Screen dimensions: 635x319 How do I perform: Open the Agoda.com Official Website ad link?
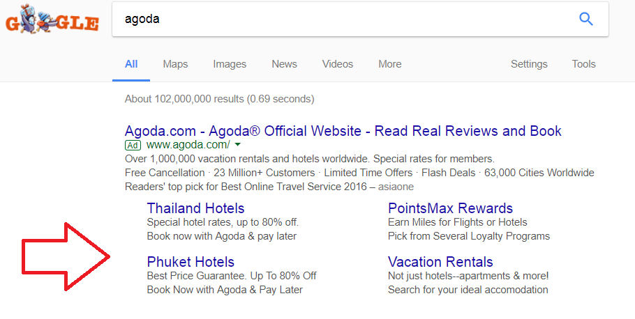(x=343, y=131)
